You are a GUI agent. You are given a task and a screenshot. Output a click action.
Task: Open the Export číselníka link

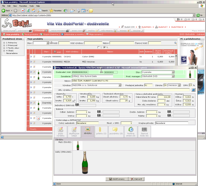point(49,34)
